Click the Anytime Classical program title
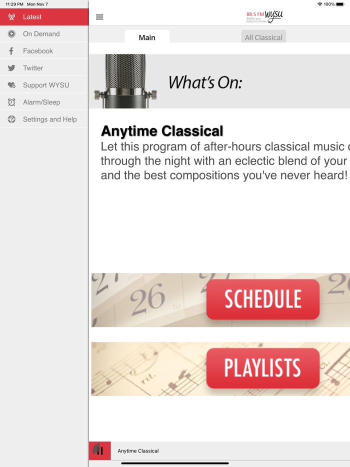This screenshot has height=467, width=350. 161,130
